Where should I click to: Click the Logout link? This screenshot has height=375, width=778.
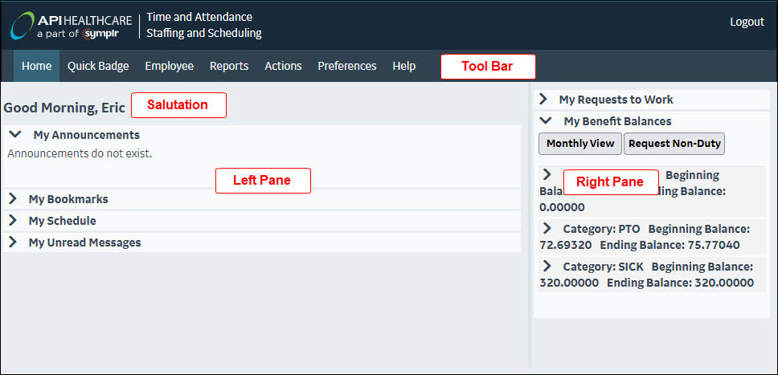(747, 22)
